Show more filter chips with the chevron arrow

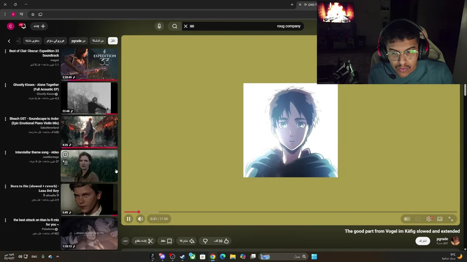(9, 41)
